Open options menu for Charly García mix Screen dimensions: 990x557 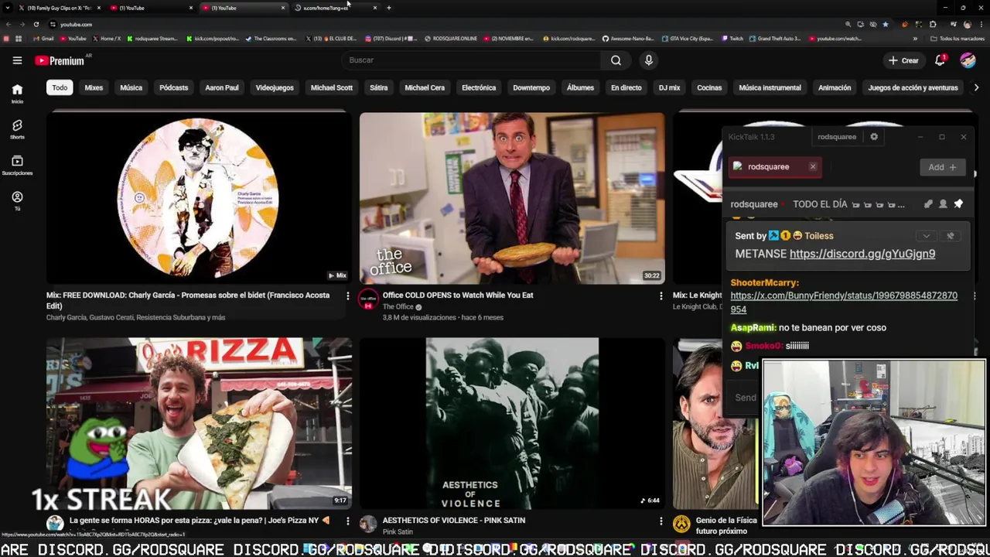tap(347, 296)
